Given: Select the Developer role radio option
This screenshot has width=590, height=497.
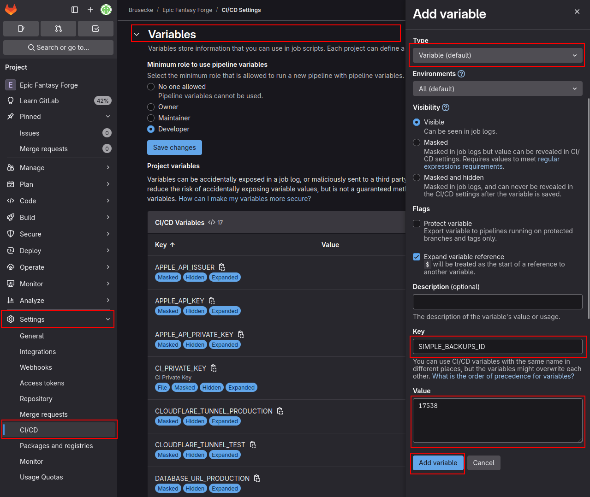Looking at the screenshot, I should [151, 129].
